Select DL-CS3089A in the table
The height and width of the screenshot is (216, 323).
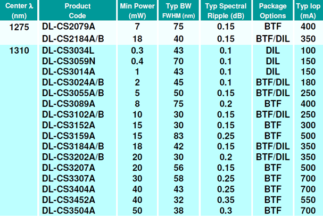[69, 104]
